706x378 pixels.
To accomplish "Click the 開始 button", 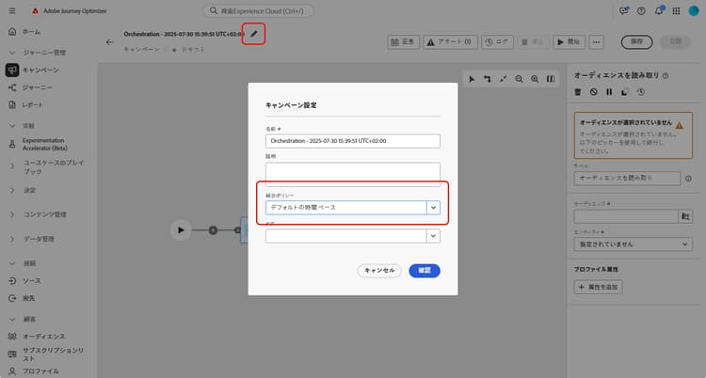I will [x=569, y=42].
